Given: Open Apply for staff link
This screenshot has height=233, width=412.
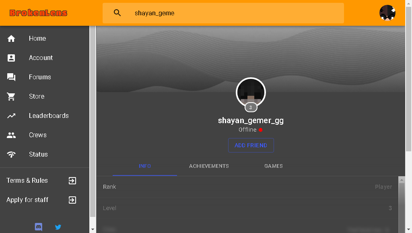Looking at the screenshot, I should [27, 200].
